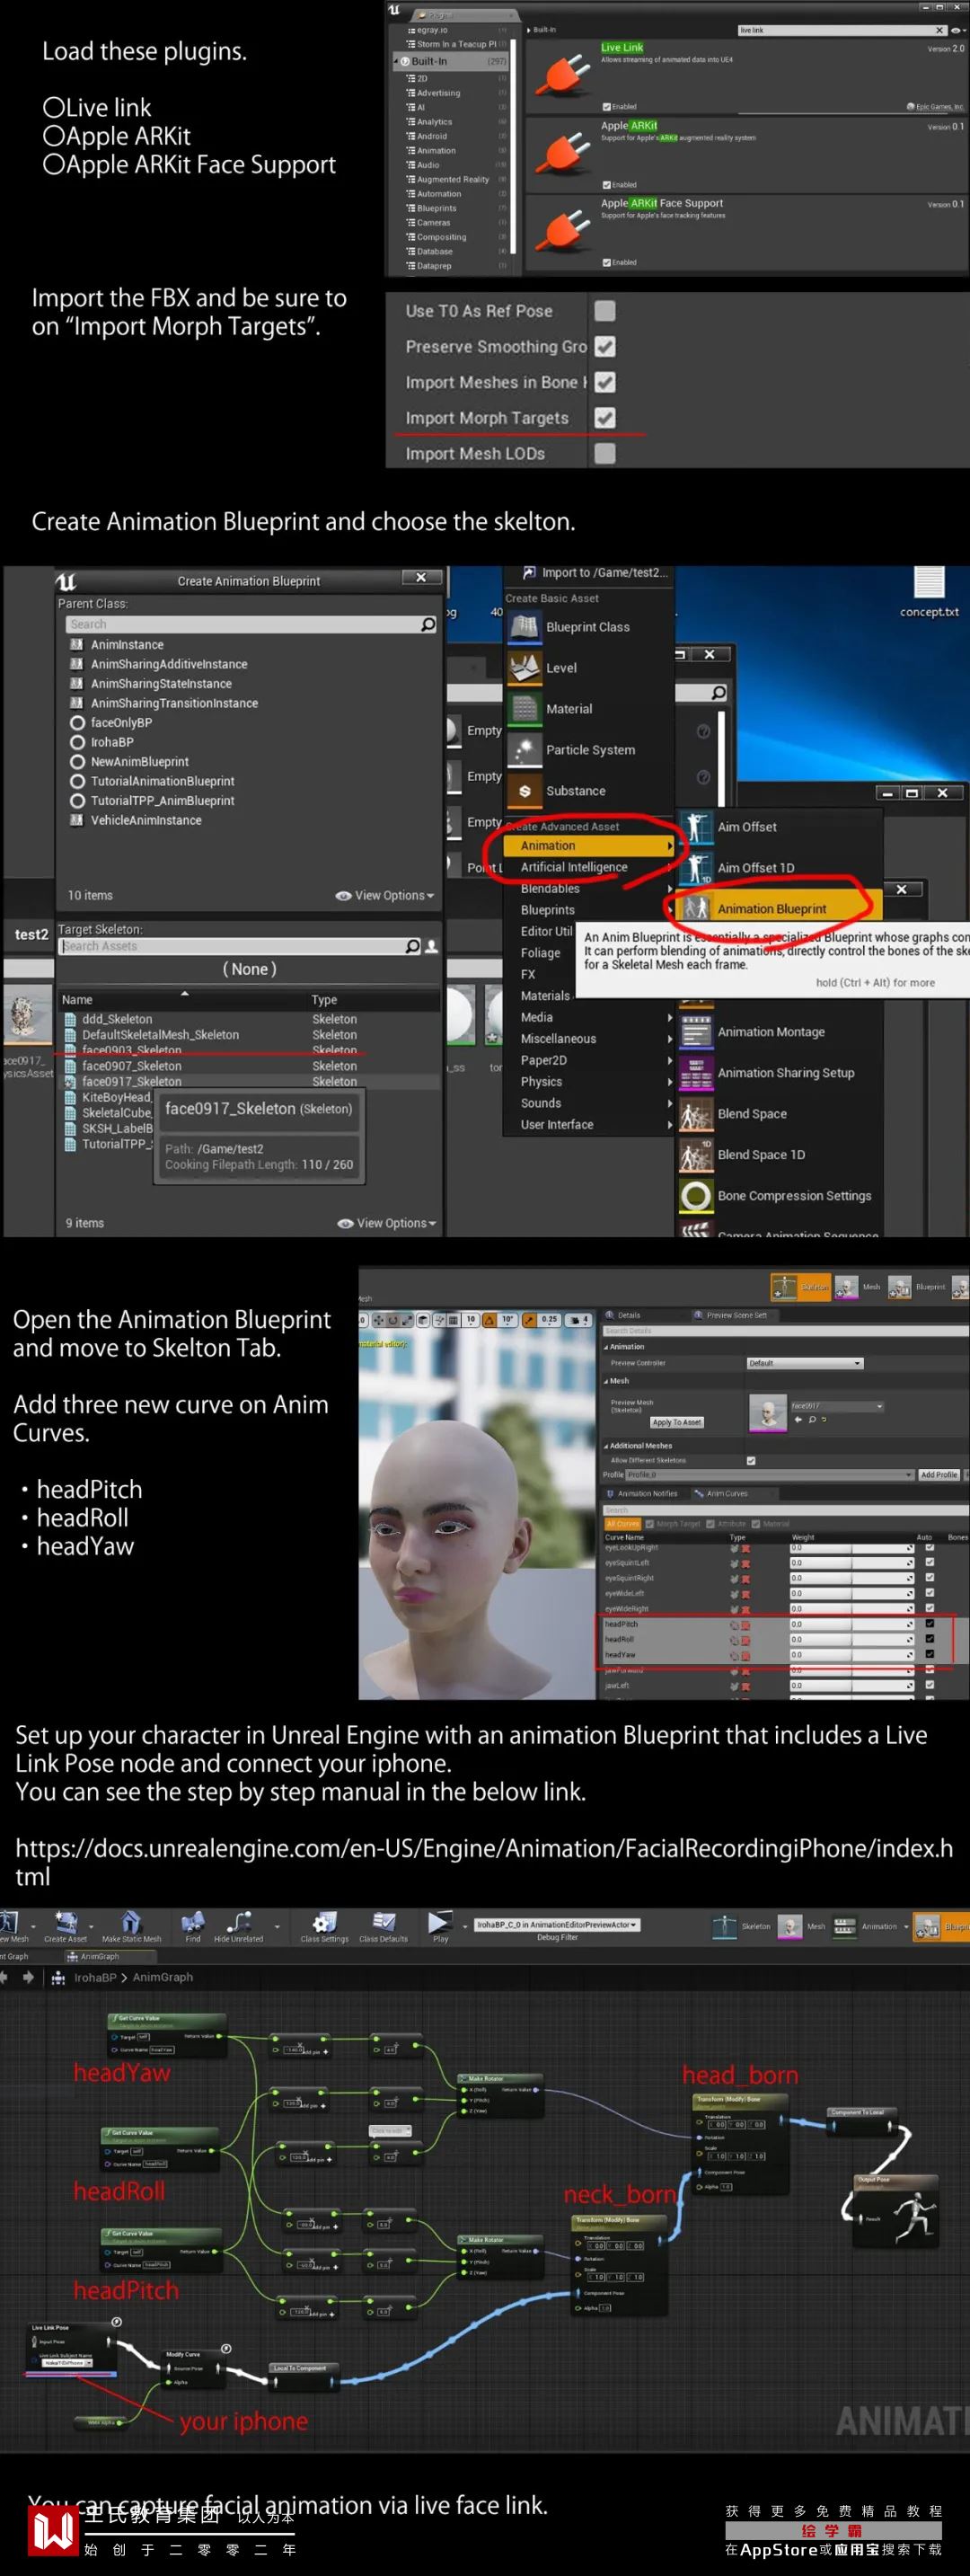Enable Import Mesh LODs checkbox
This screenshot has height=2576, width=970.
point(605,454)
